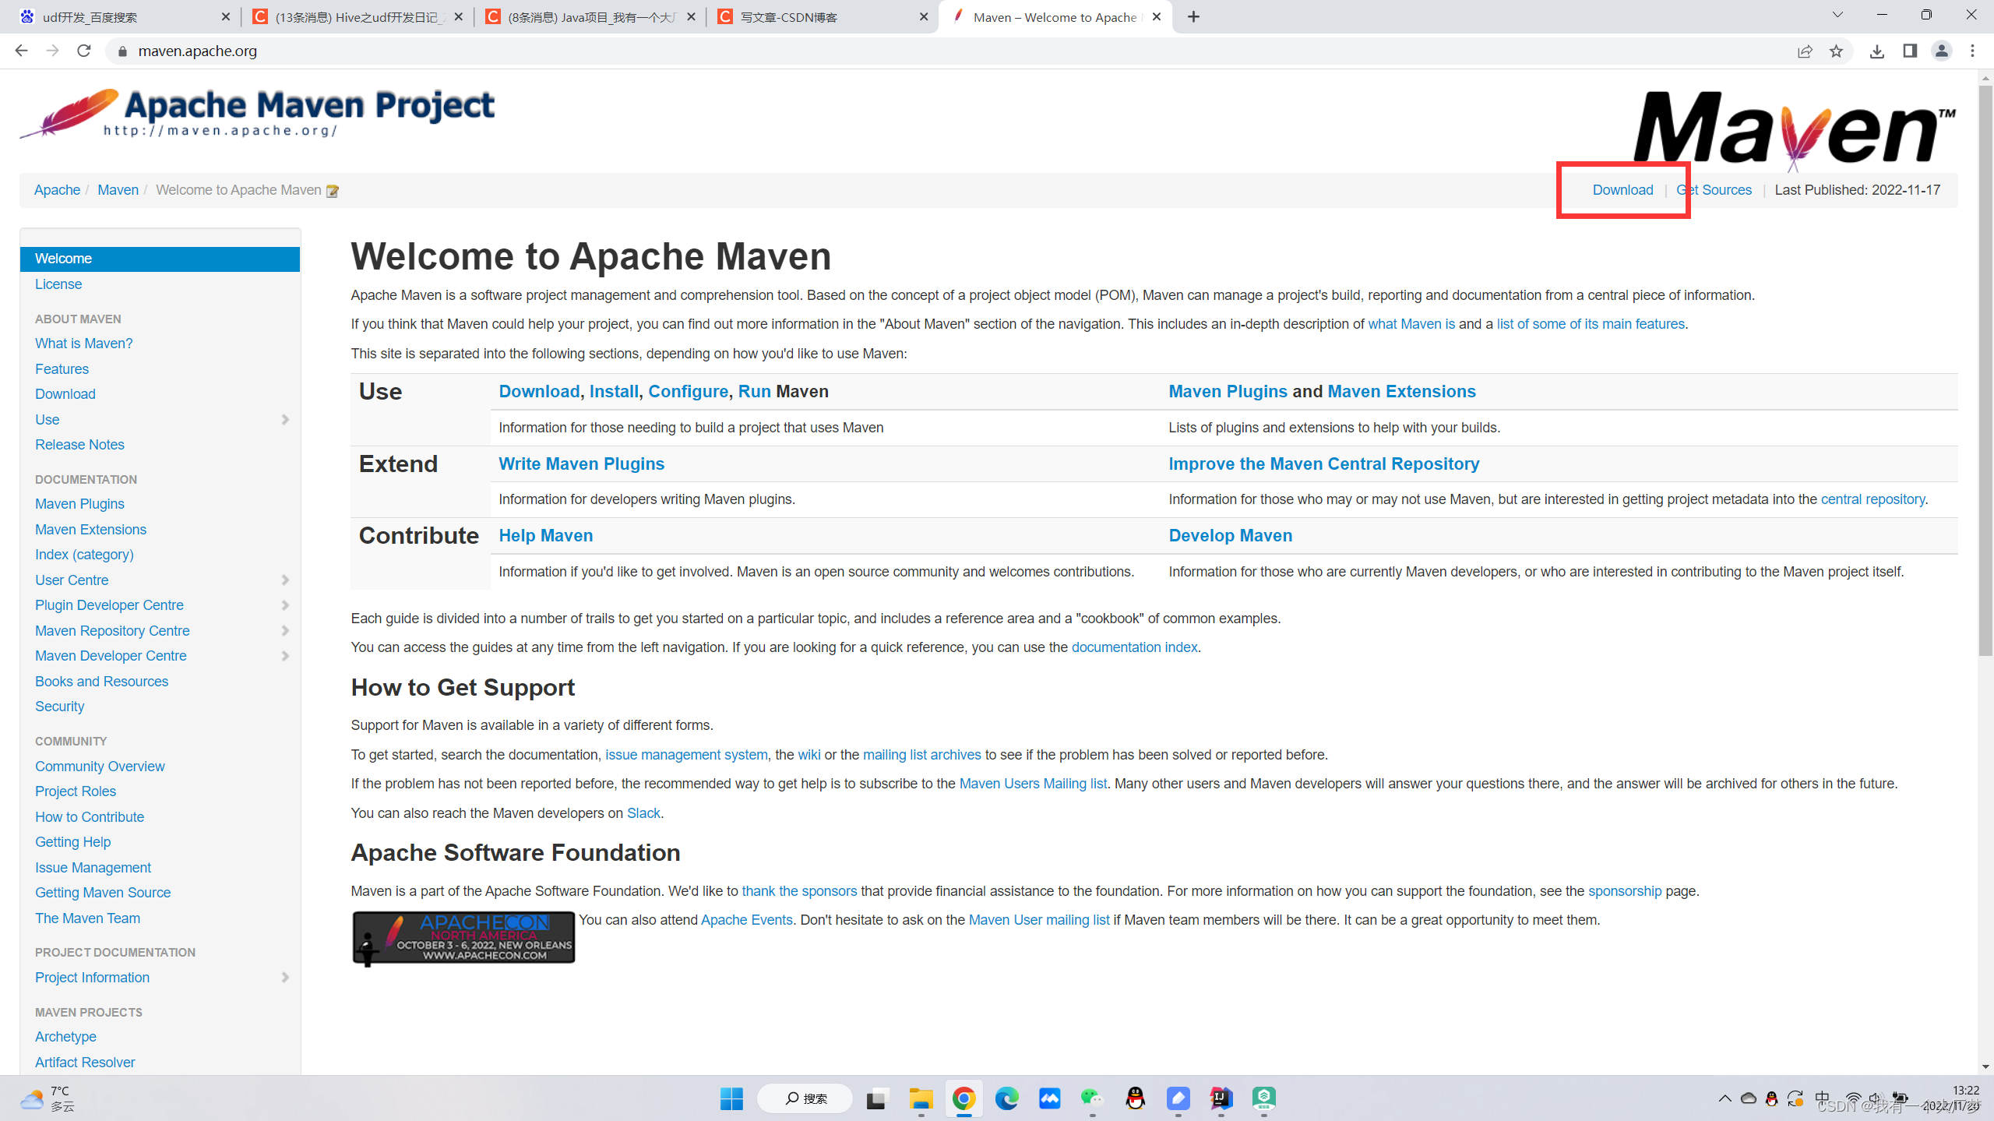The width and height of the screenshot is (1994, 1121).
Task: Open a new browser tab
Action: pos(1193,16)
